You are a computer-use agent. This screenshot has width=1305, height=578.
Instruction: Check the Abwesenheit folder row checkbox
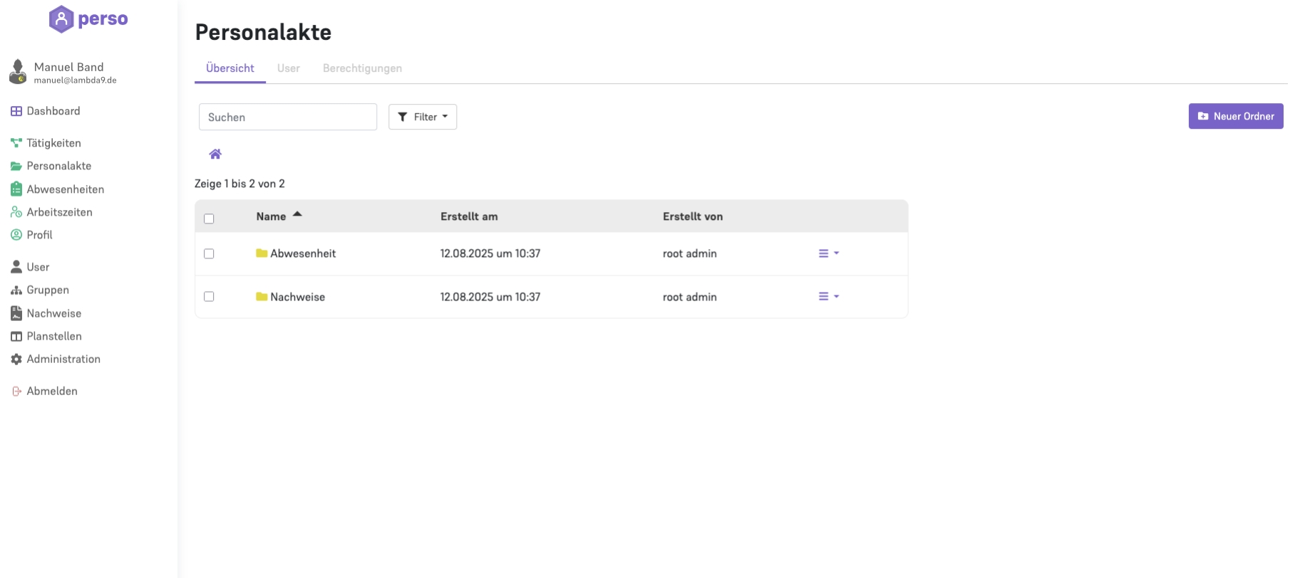(209, 253)
